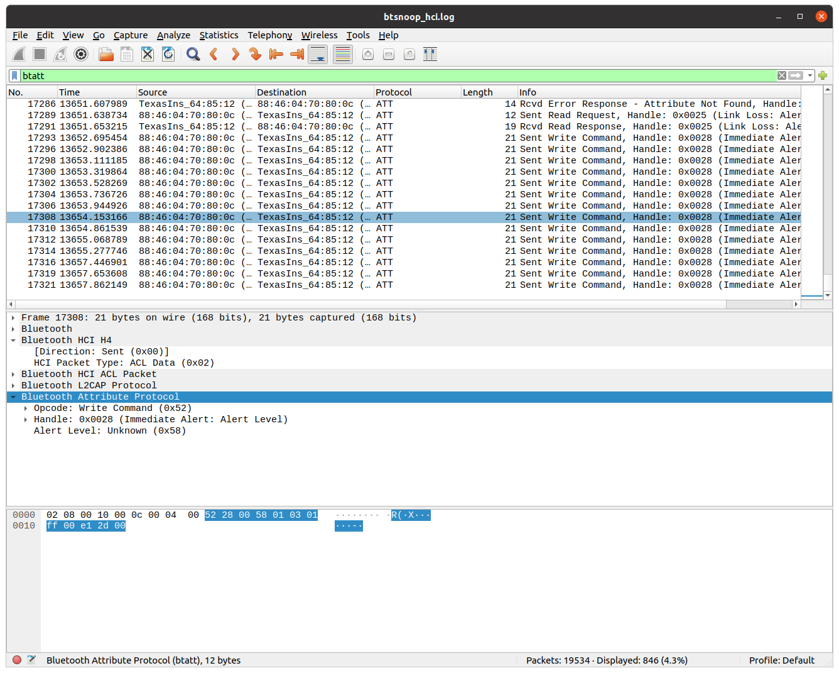839x673 pixels.
Task: Open the Edit menu
Action: click(45, 35)
